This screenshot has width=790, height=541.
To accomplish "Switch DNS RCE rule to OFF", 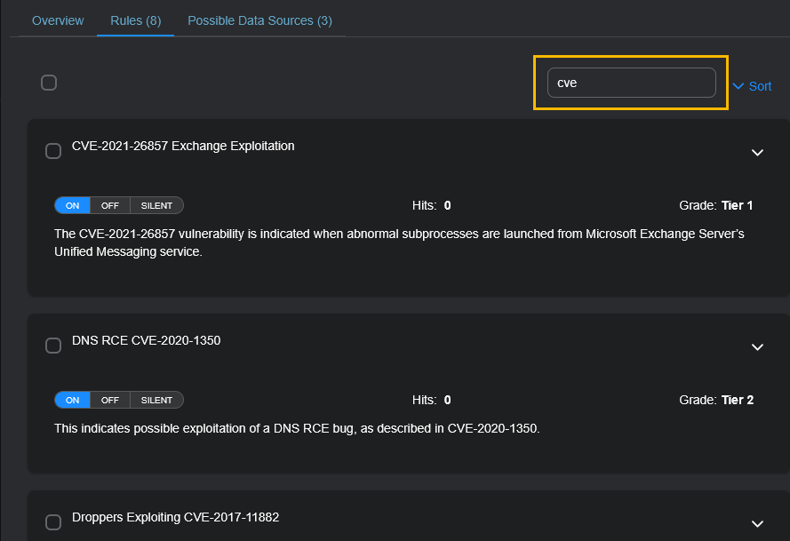I will (x=110, y=400).
